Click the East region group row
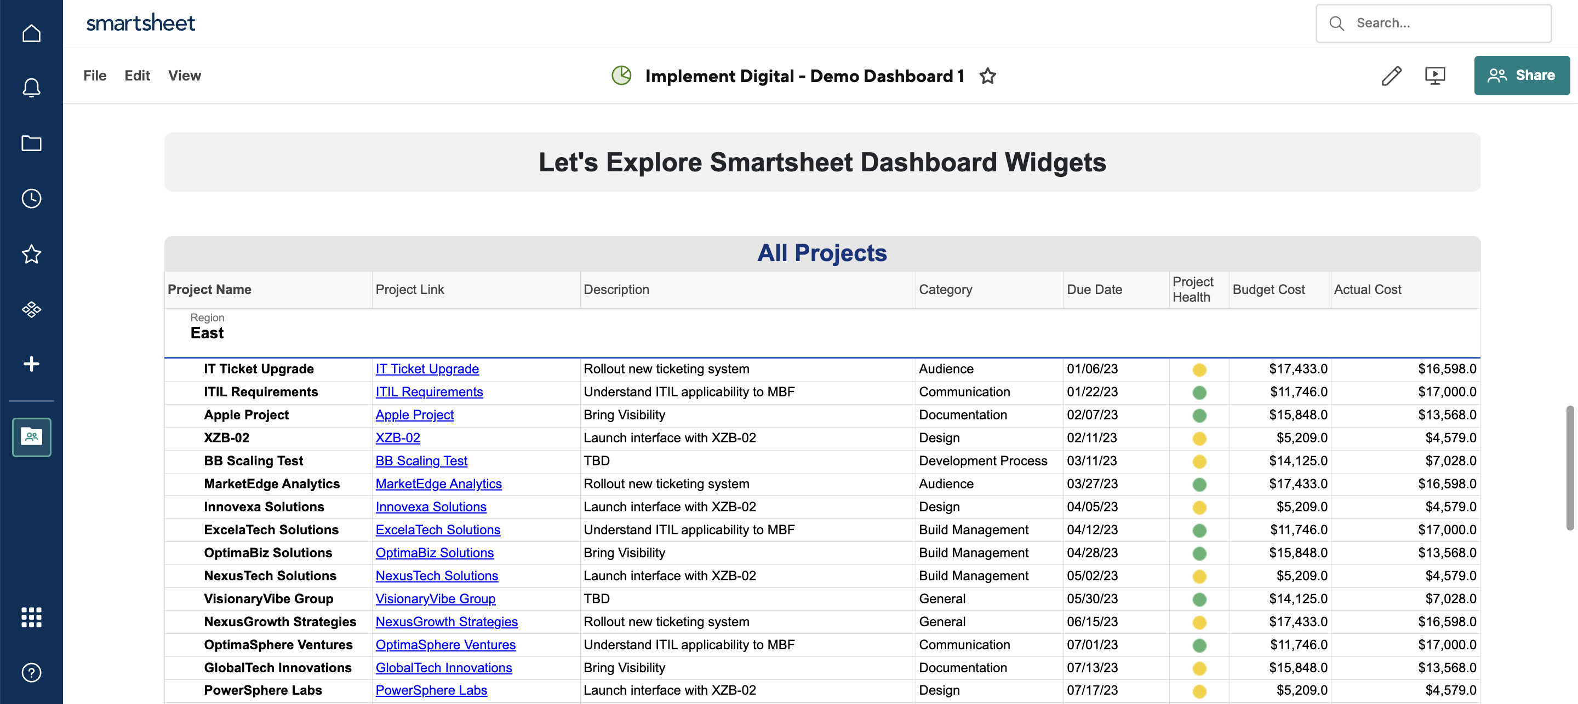Screen dimensions: 1578x704 click(x=822, y=333)
